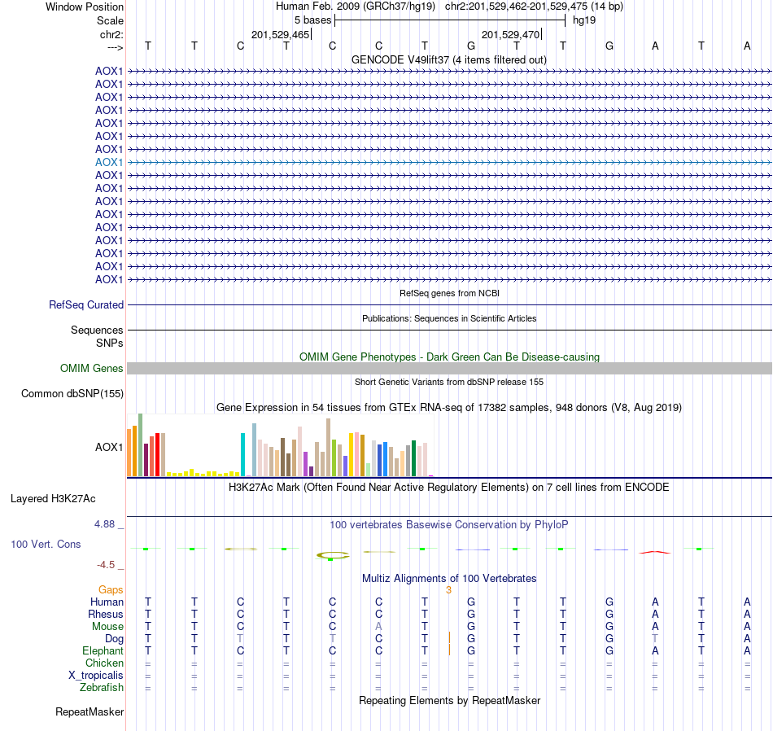Click the AOX1 label beside the GTEx bar chart

tap(109, 448)
